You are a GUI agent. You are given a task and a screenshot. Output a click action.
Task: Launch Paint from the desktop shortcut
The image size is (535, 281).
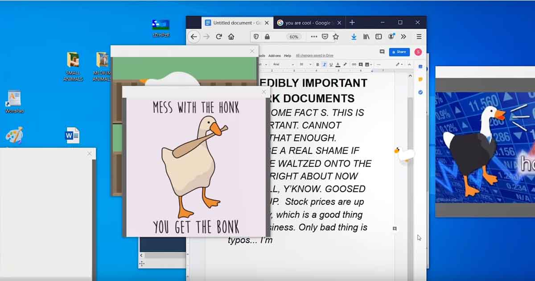click(14, 134)
